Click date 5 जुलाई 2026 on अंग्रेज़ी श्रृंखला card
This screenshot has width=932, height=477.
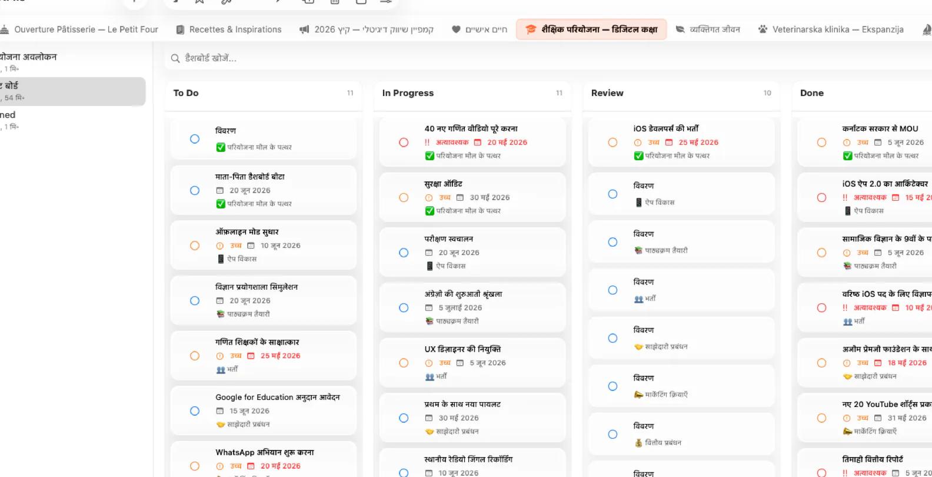[x=460, y=308]
